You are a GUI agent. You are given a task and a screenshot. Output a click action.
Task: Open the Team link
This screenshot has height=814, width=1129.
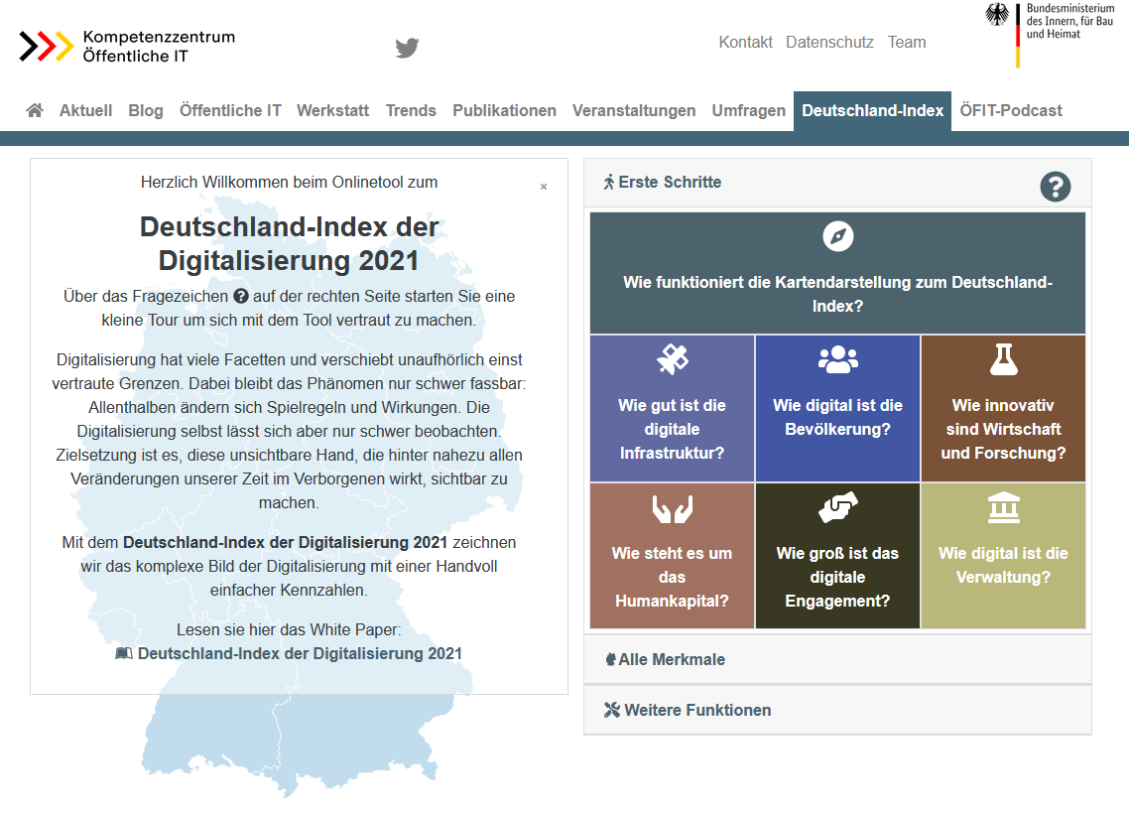pyautogui.click(x=907, y=42)
